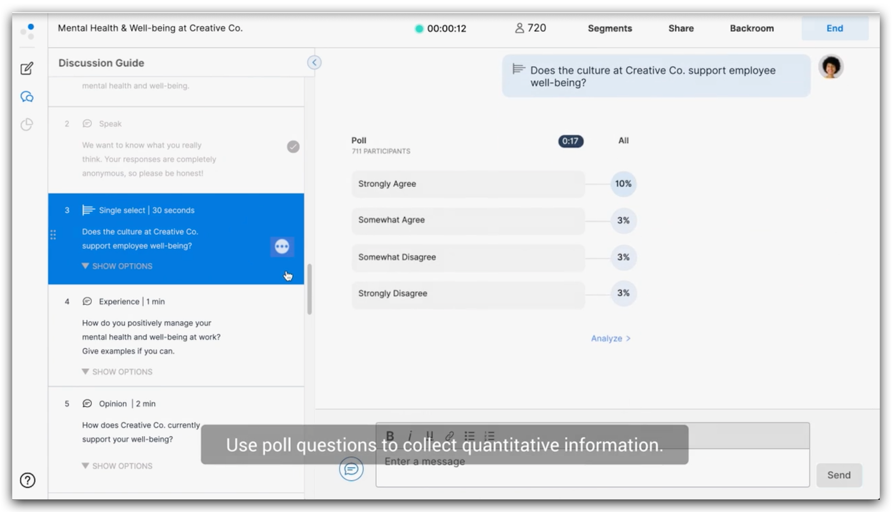Click the Somewhat Agree poll bar
Image resolution: width=892 pixels, height=512 pixels.
[468, 220]
